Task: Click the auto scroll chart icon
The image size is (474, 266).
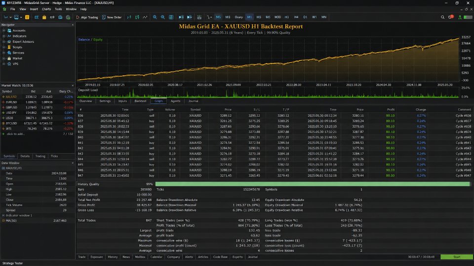Action: [x=181, y=17]
